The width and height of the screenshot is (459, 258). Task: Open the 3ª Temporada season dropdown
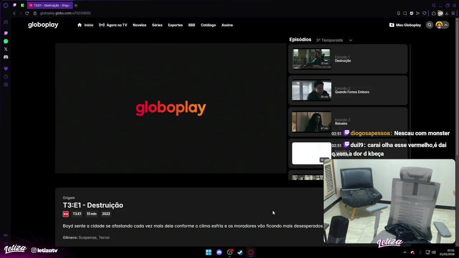[334, 40]
